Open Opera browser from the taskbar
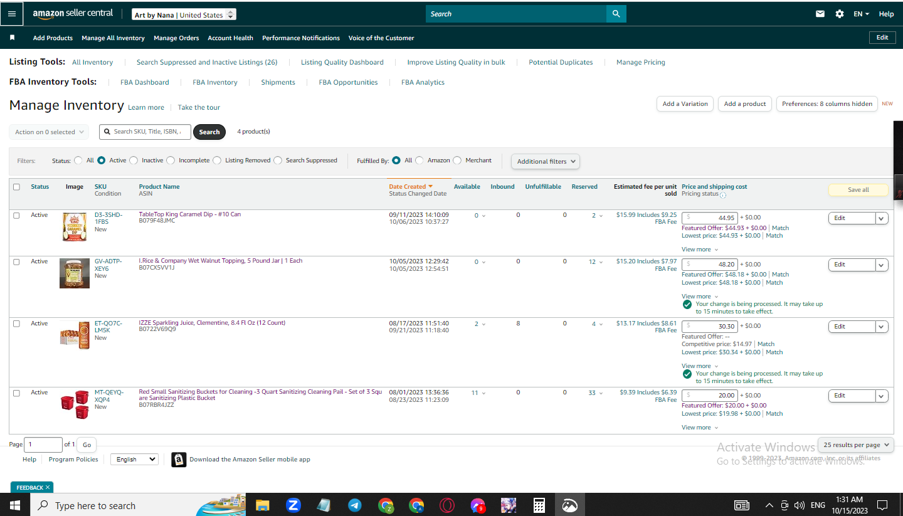Viewport: 903px width, 516px height. (446, 505)
